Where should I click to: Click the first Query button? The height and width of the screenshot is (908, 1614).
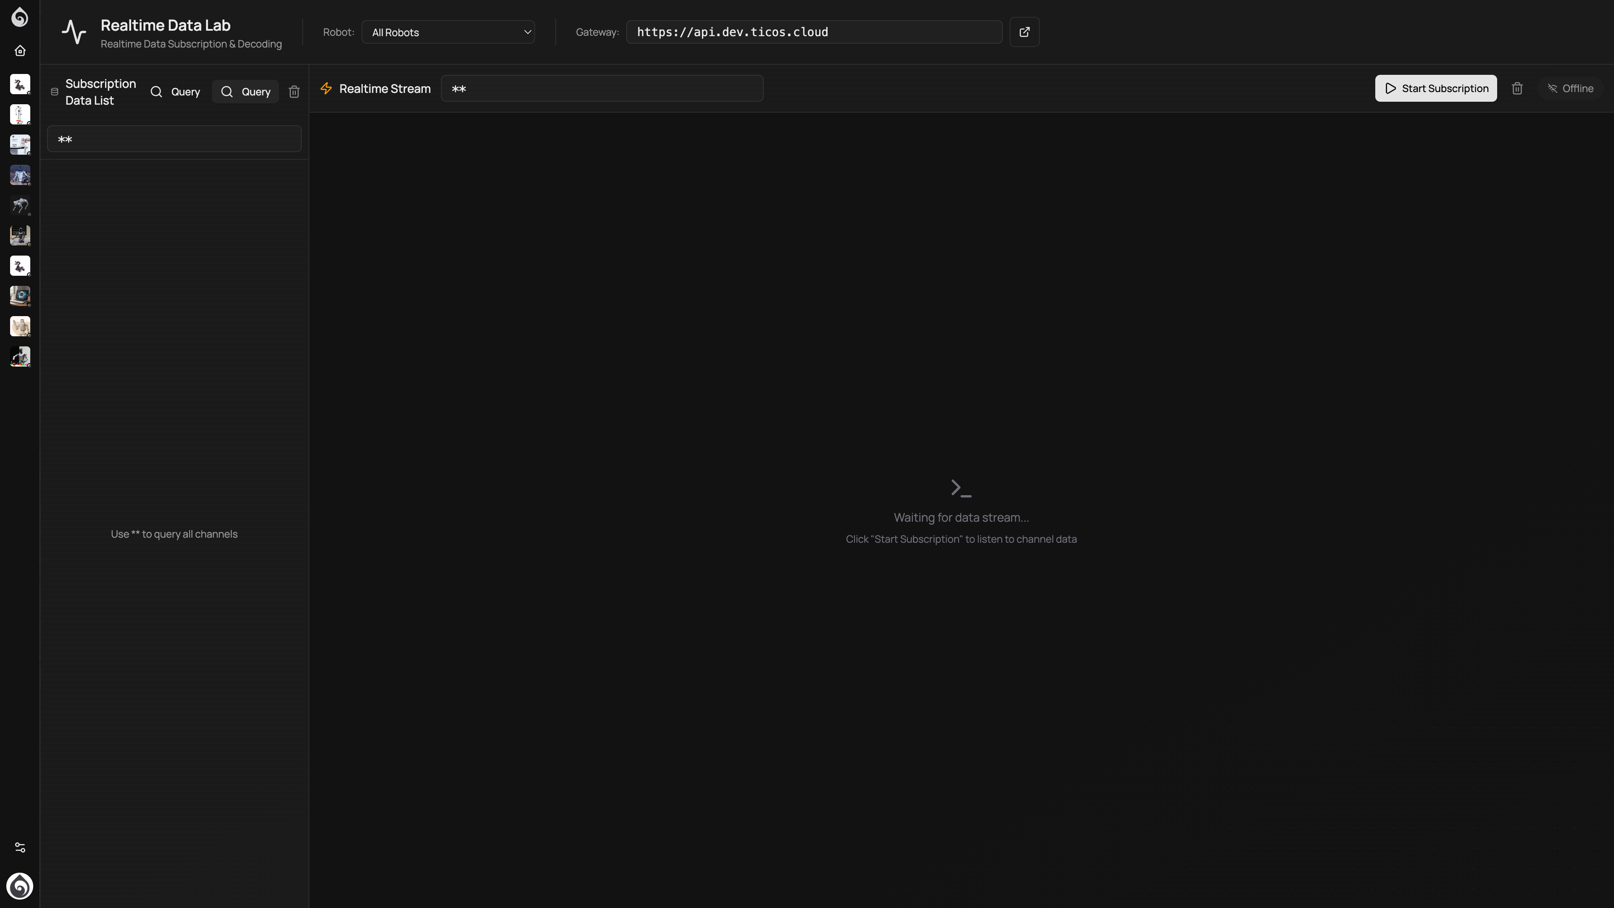point(175,92)
